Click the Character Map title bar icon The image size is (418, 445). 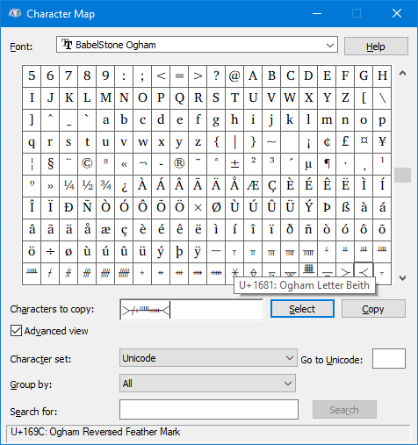(15, 13)
